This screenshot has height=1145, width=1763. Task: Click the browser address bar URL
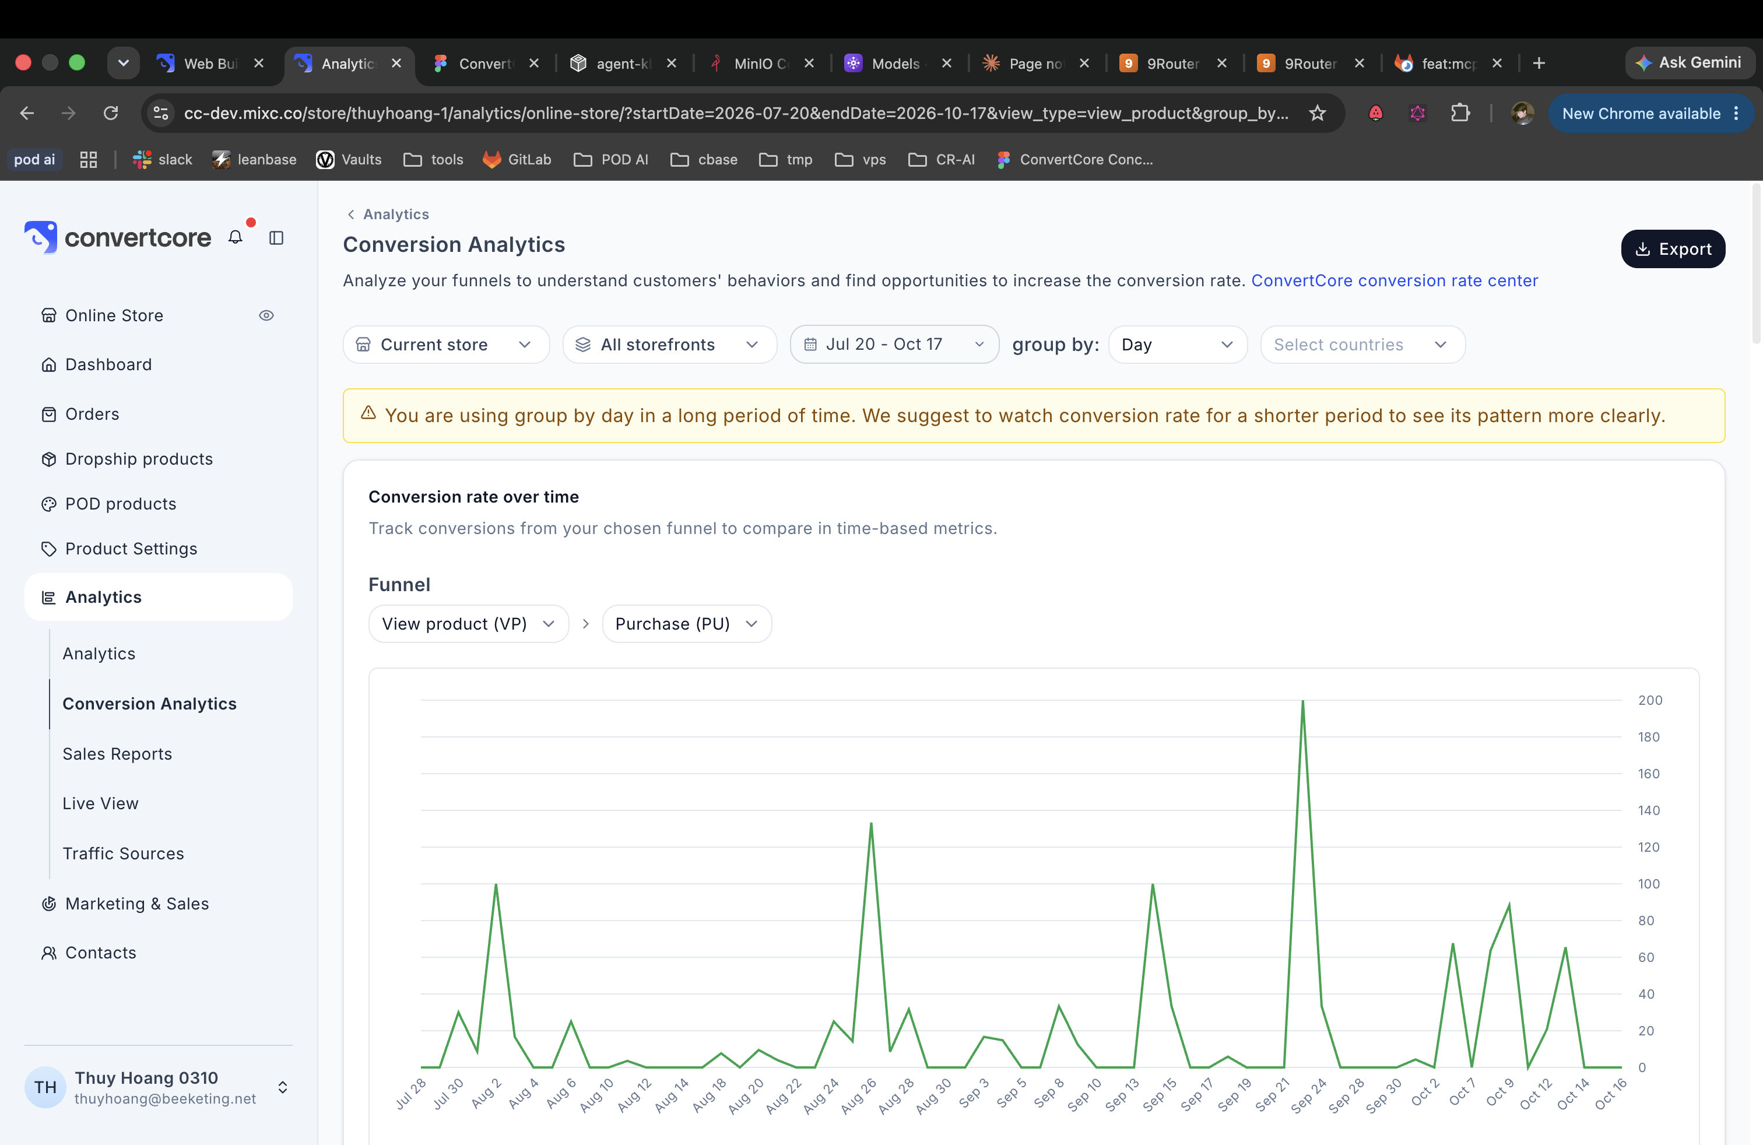[x=736, y=113]
